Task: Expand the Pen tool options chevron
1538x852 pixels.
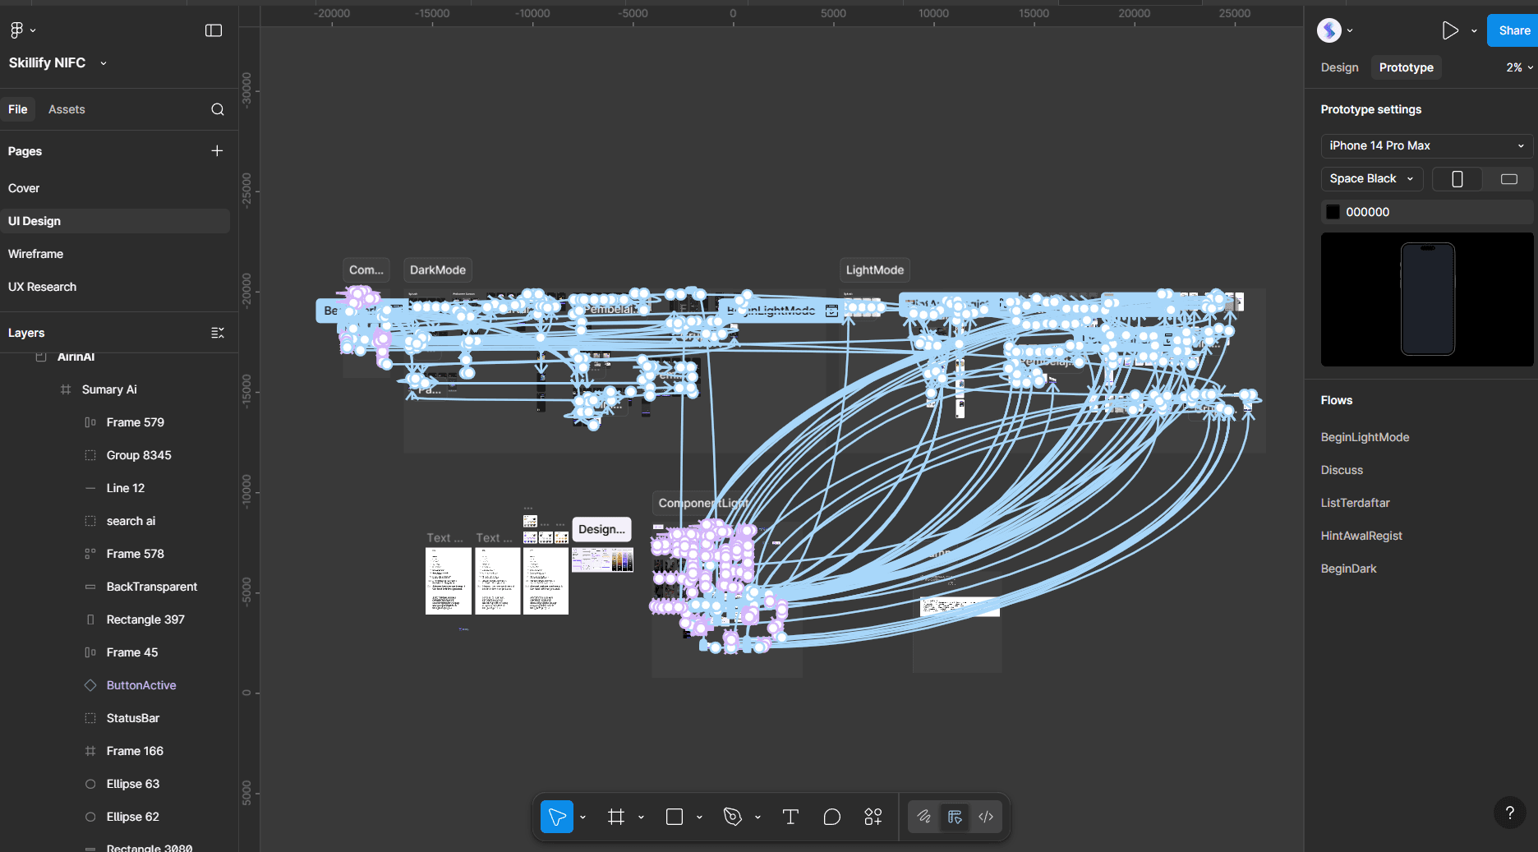Action: pyautogui.click(x=758, y=817)
